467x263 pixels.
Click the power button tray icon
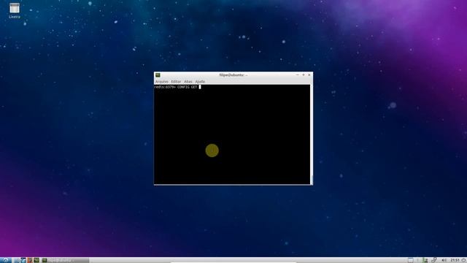pyautogui.click(x=464, y=260)
